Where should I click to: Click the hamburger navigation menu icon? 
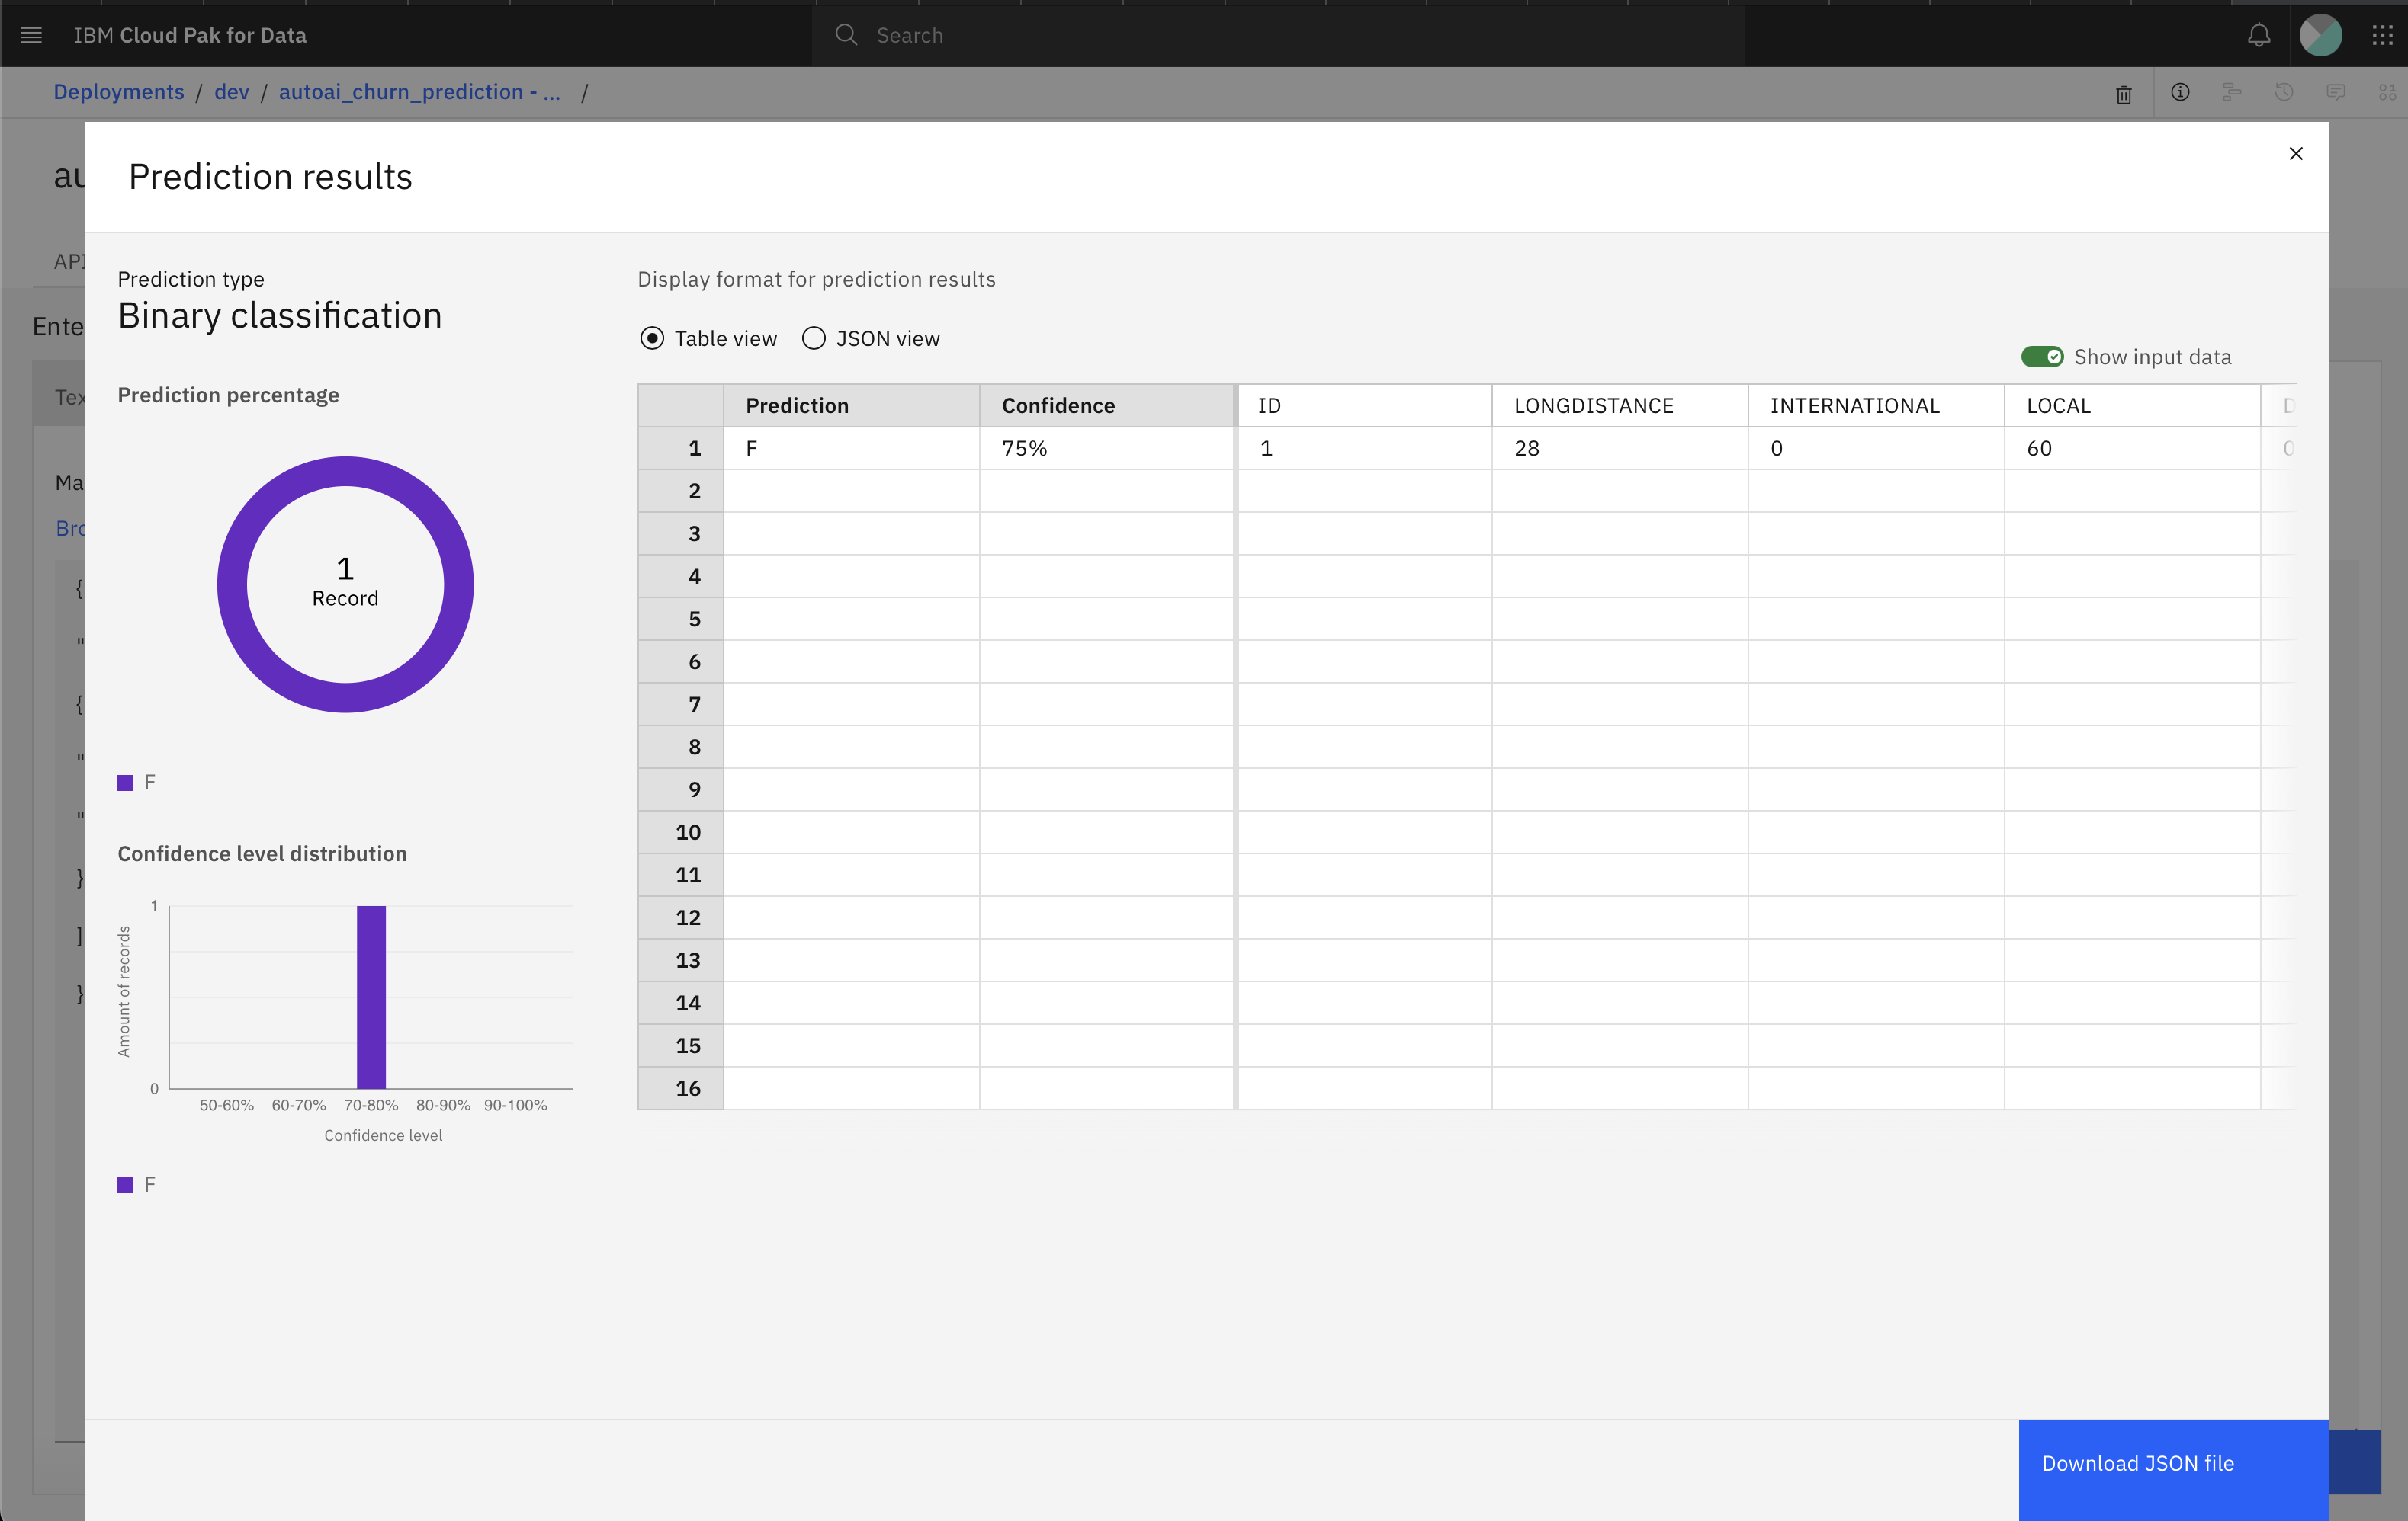point(31,34)
